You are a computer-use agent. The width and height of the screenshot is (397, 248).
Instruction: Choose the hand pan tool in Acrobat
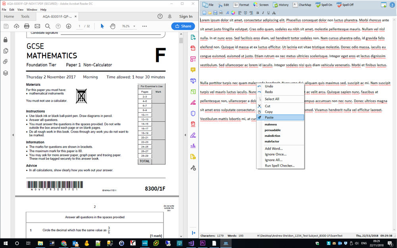click(x=113, y=26)
